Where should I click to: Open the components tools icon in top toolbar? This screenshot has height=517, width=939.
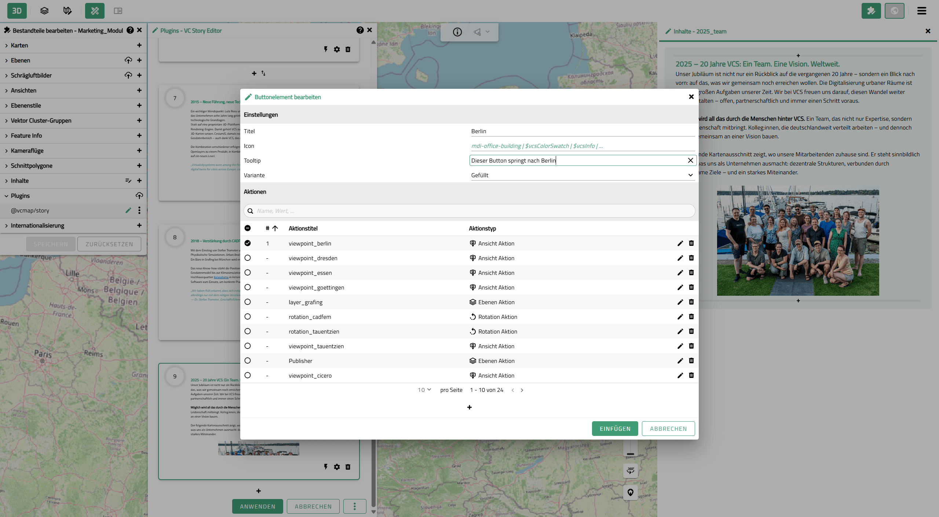click(x=95, y=11)
